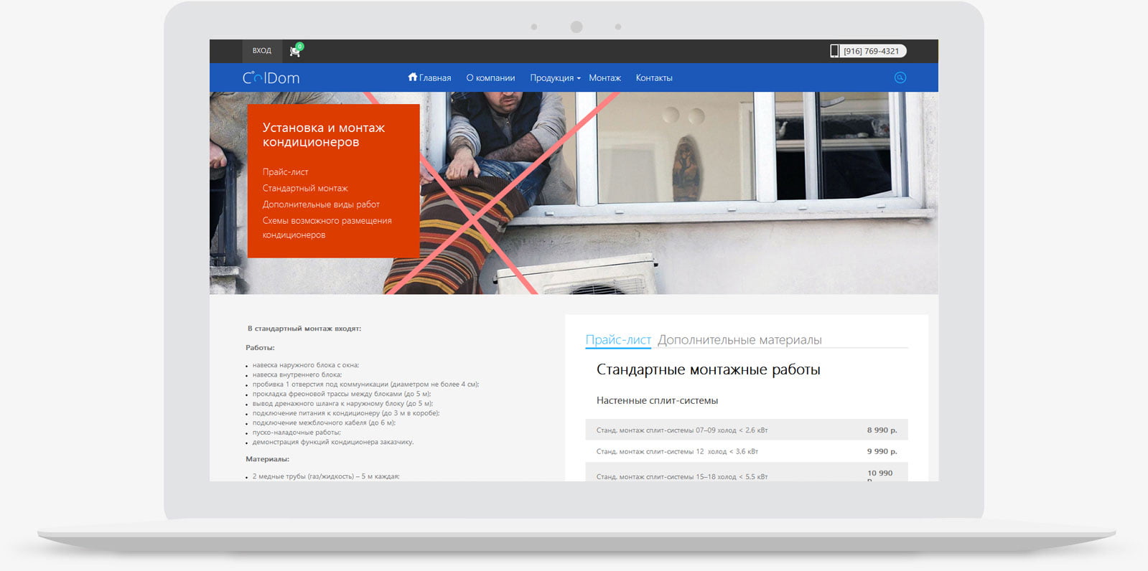Select the 15–18 split-system price row
Viewport: 1148px width, 571px height.
pyautogui.click(x=746, y=475)
